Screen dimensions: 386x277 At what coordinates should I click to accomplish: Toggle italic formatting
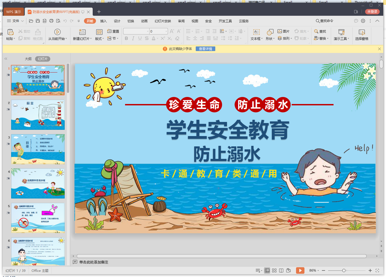tap(133, 38)
